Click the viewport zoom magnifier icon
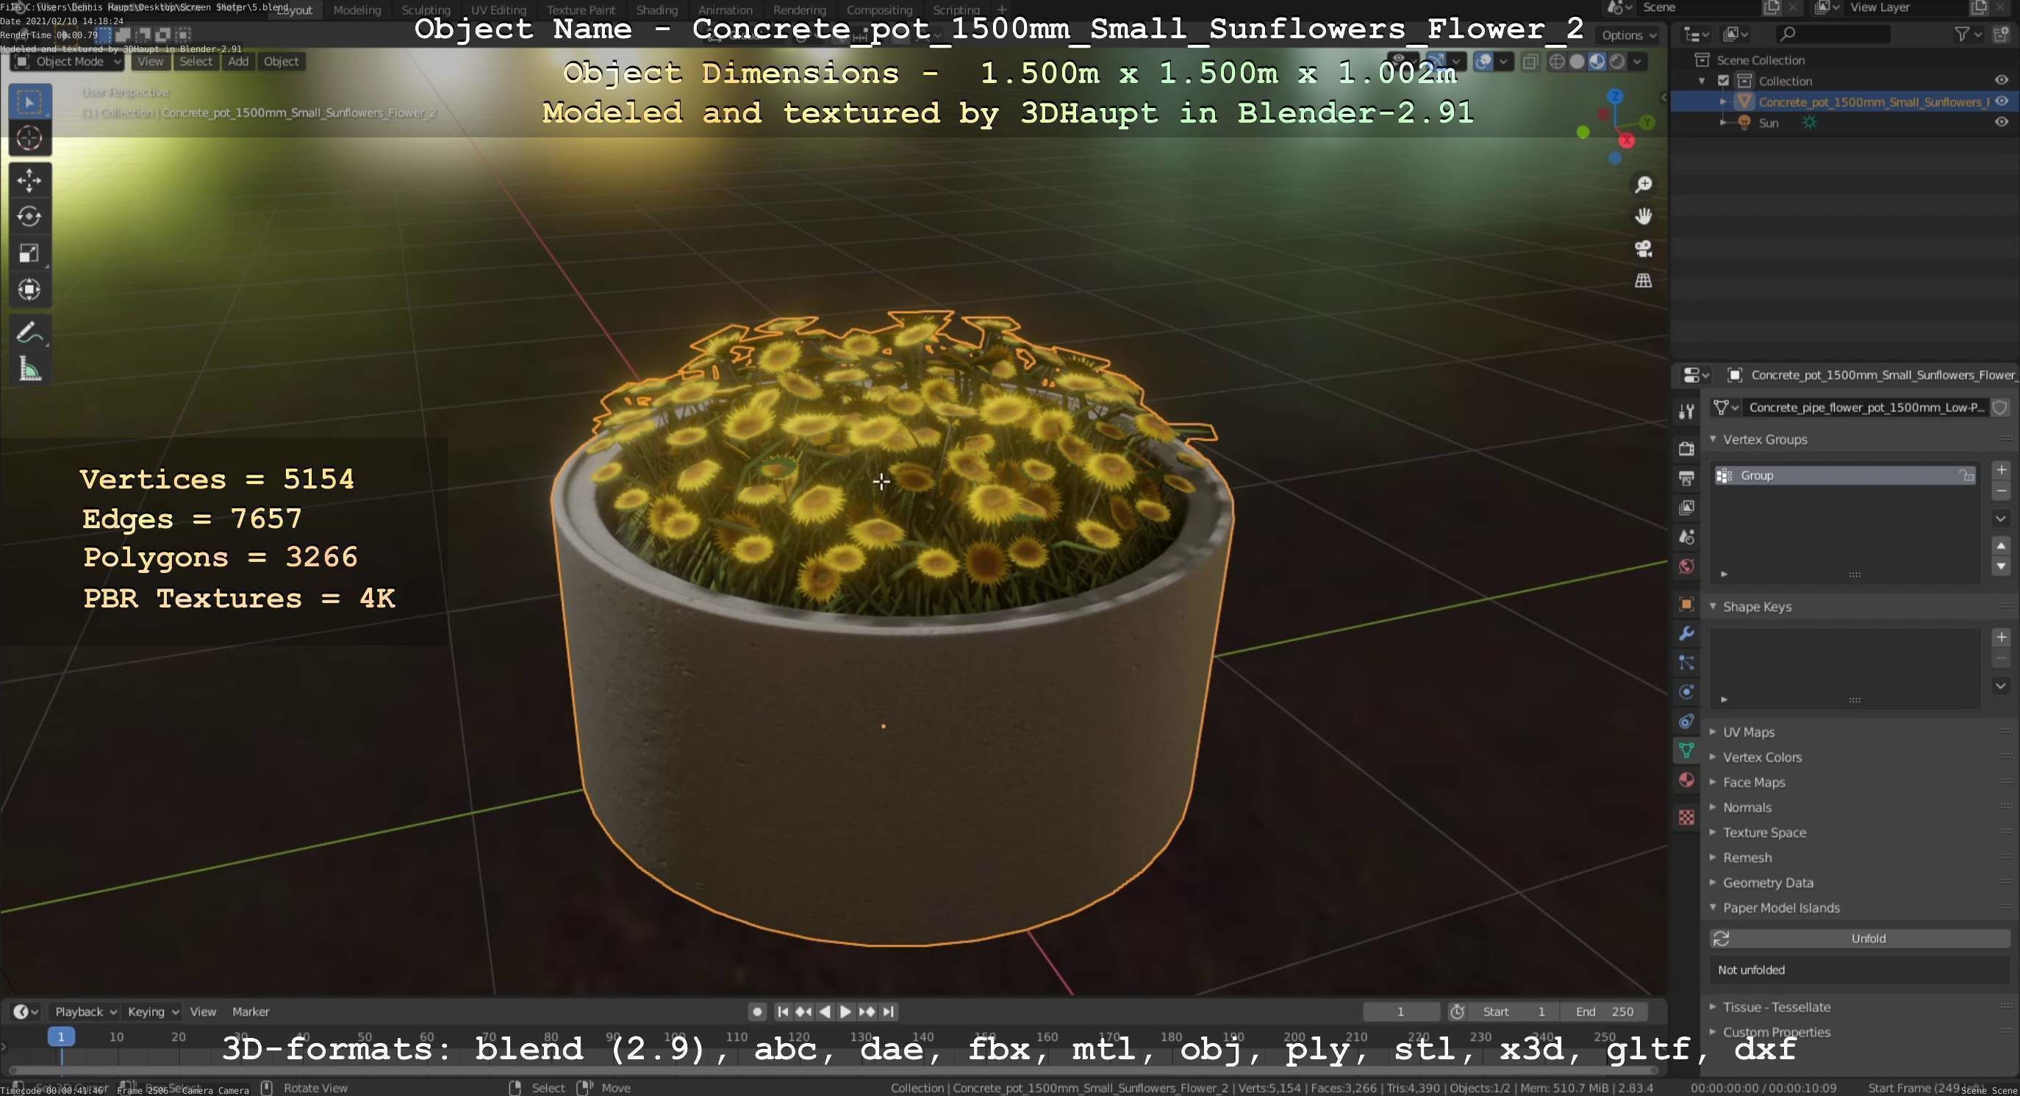Image resolution: width=2020 pixels, height=1096 pixels. [1643, 184]
